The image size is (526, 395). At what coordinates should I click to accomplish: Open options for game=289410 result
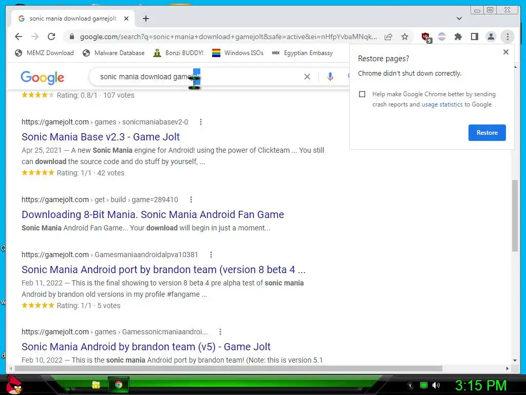pyautogui.click(x=191, y=200)
